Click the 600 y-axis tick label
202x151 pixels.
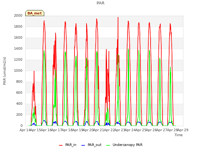pos(19,92)
